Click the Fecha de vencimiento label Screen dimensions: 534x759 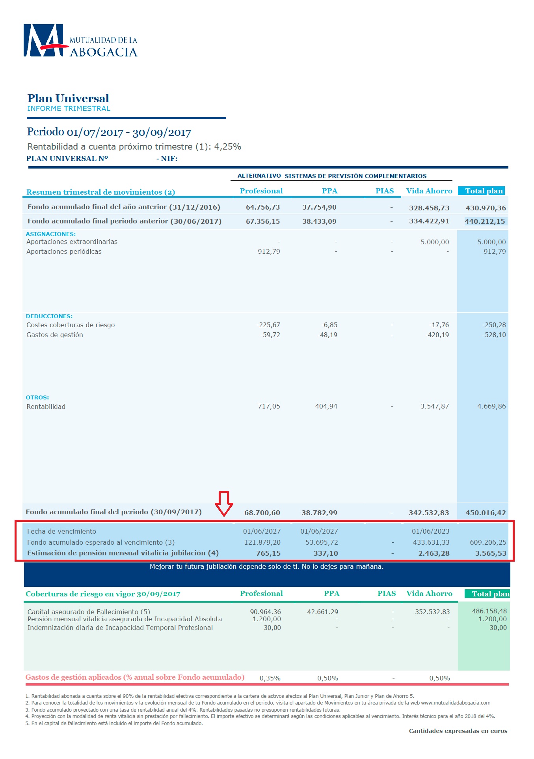pos(61,531)
